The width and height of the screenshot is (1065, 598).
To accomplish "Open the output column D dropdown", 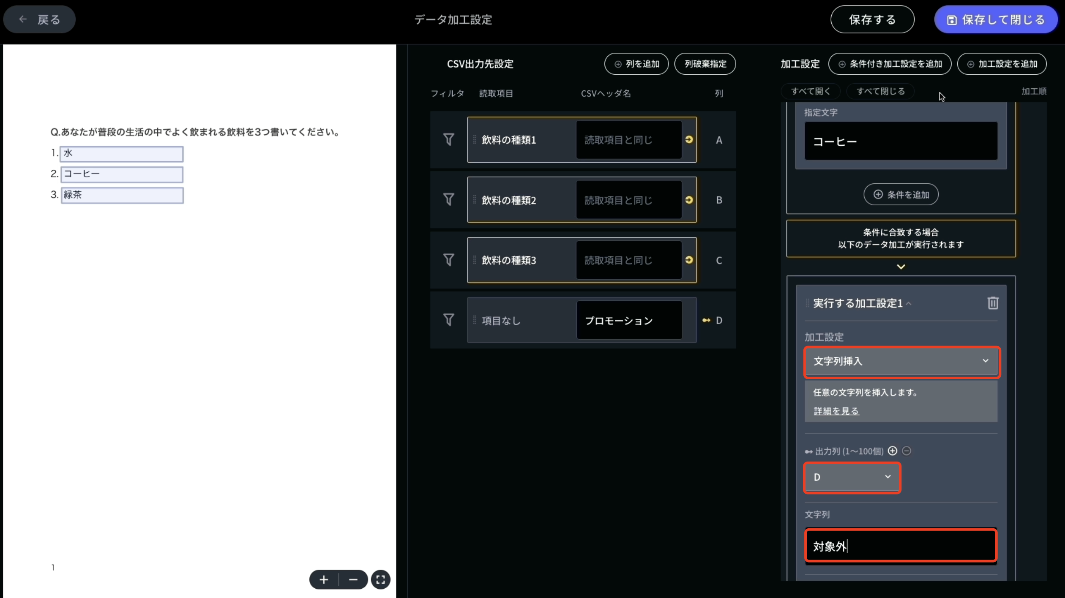I will pyautogui.click(x=852, y=477).
